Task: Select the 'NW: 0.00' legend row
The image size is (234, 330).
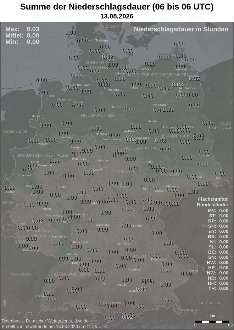Action: click(218, 273)
